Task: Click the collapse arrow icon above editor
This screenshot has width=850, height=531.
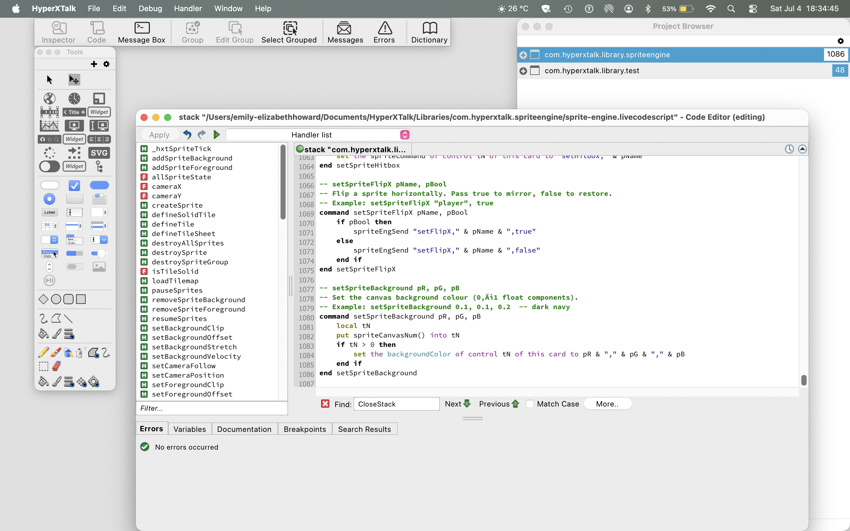Action: click(x=802, y=149)
